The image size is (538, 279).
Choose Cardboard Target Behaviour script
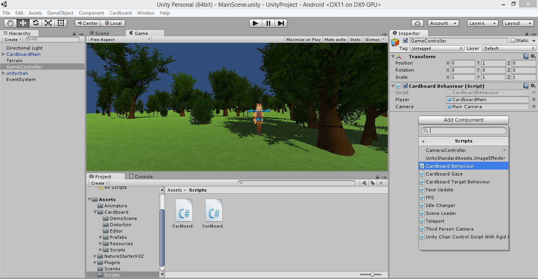[464, 182]
